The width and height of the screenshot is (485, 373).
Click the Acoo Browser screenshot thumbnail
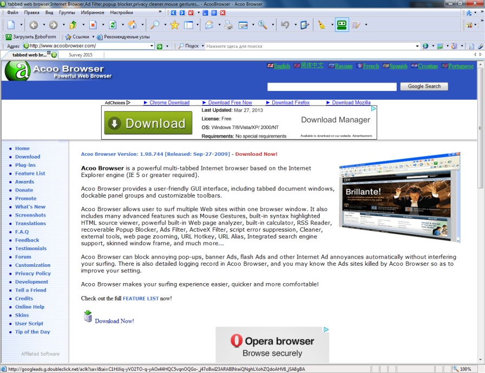click(399, 197)
